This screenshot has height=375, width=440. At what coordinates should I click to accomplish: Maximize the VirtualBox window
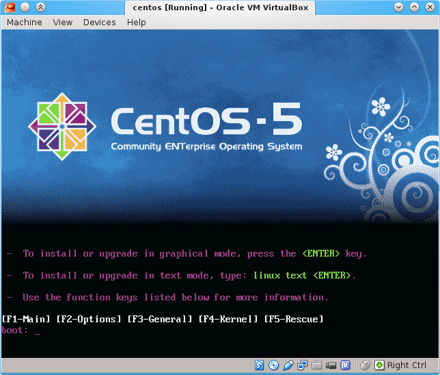(x=414, y=8)
